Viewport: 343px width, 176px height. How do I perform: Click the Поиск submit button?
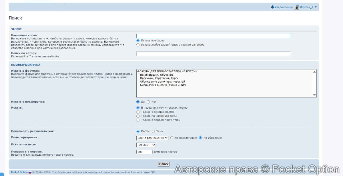164,164
